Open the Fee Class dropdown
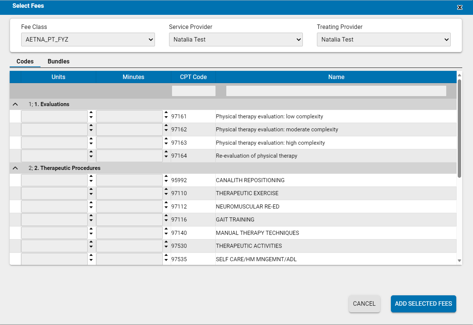The height and width of the screenshot is (325, 473). [x=88, y=39]
